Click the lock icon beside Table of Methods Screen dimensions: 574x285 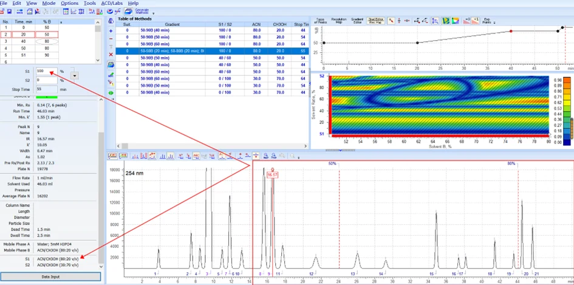click(x=111, y=21)
